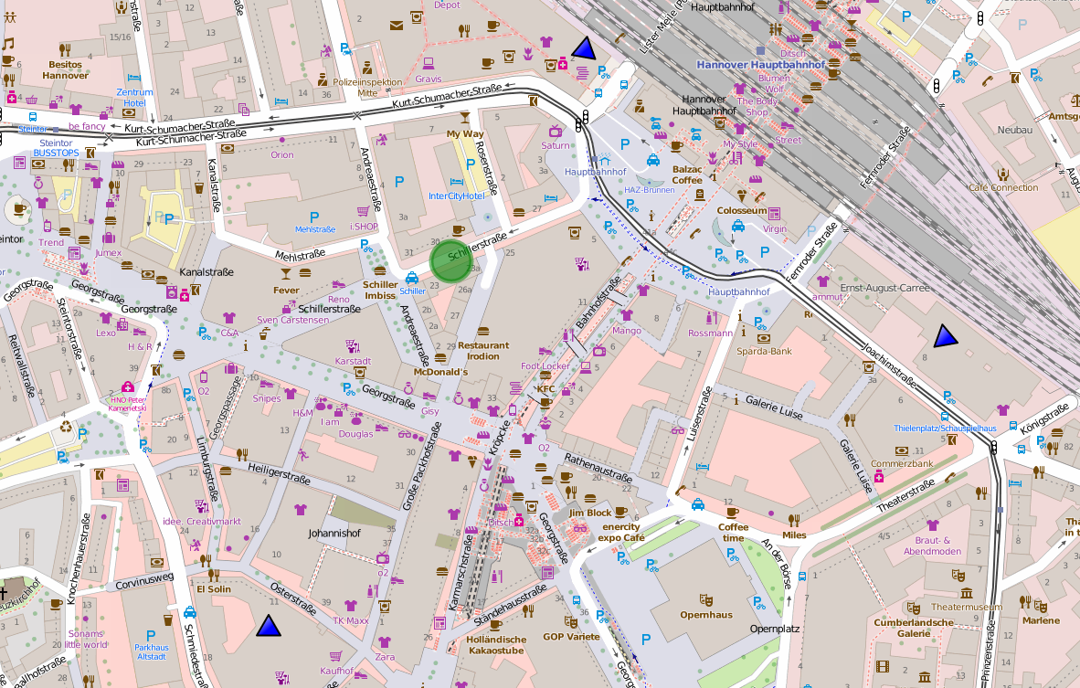
Task: Select the Steintor BUSSTOPS label
Action: (56, 148)
